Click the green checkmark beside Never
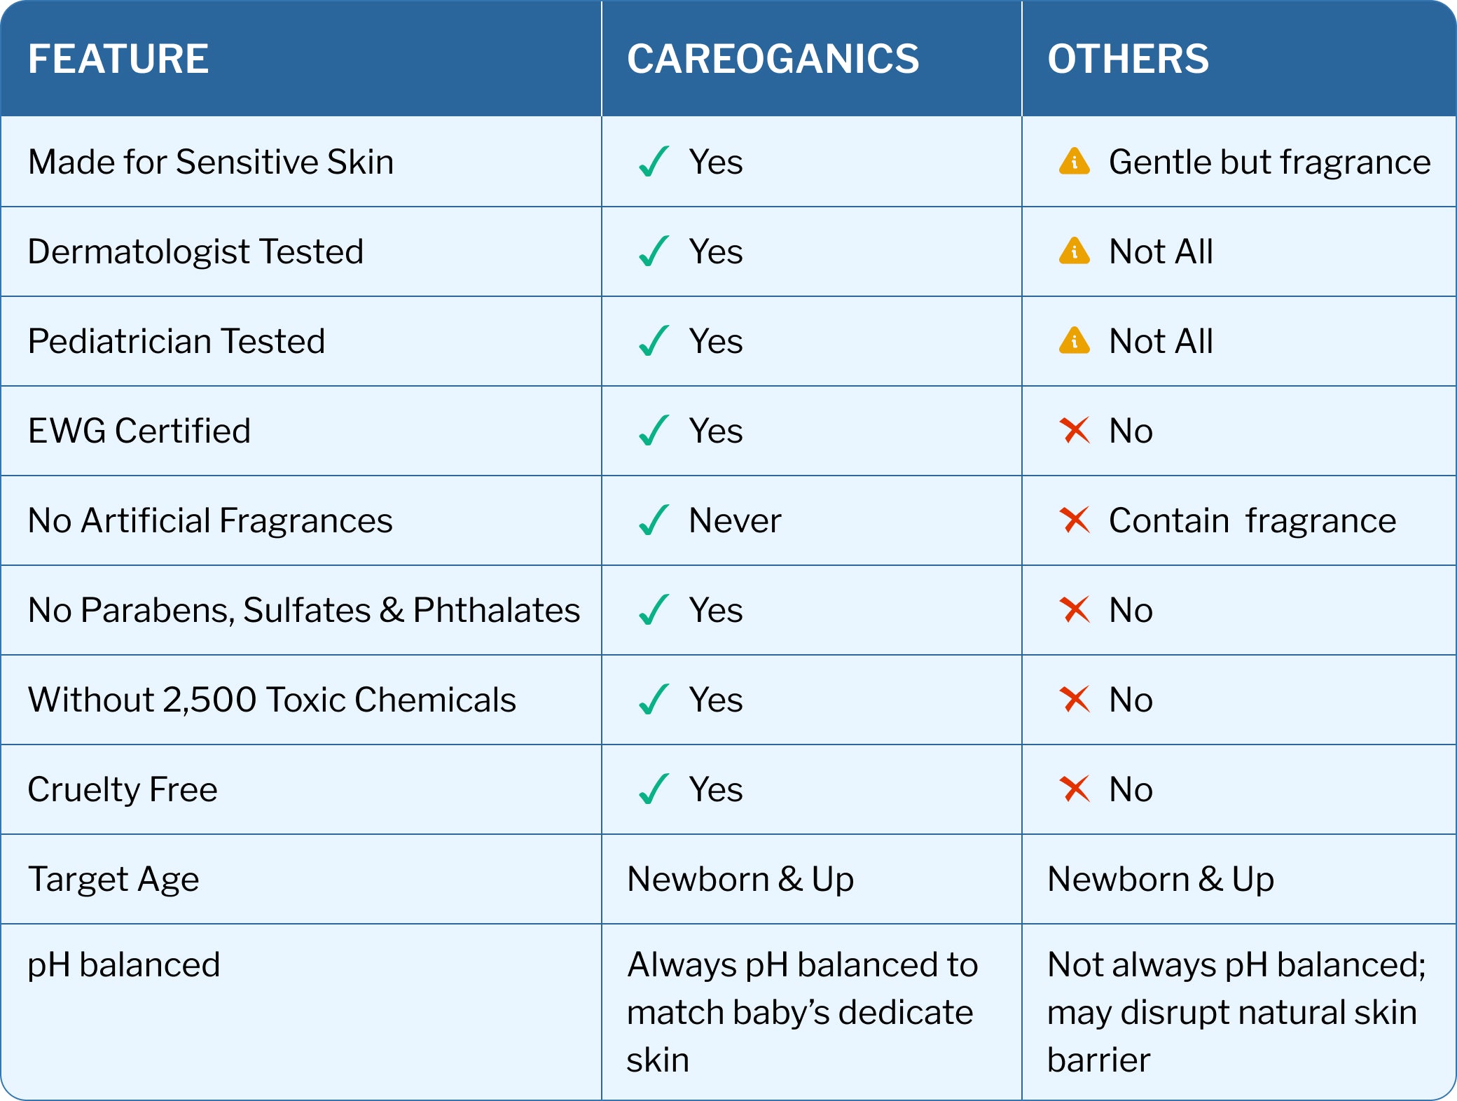The width and height of the screenshot is (1457, 1101). click(654, 520)
